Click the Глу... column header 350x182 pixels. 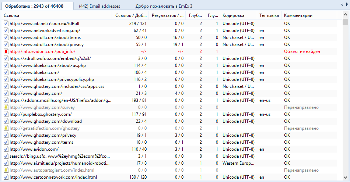213,15
